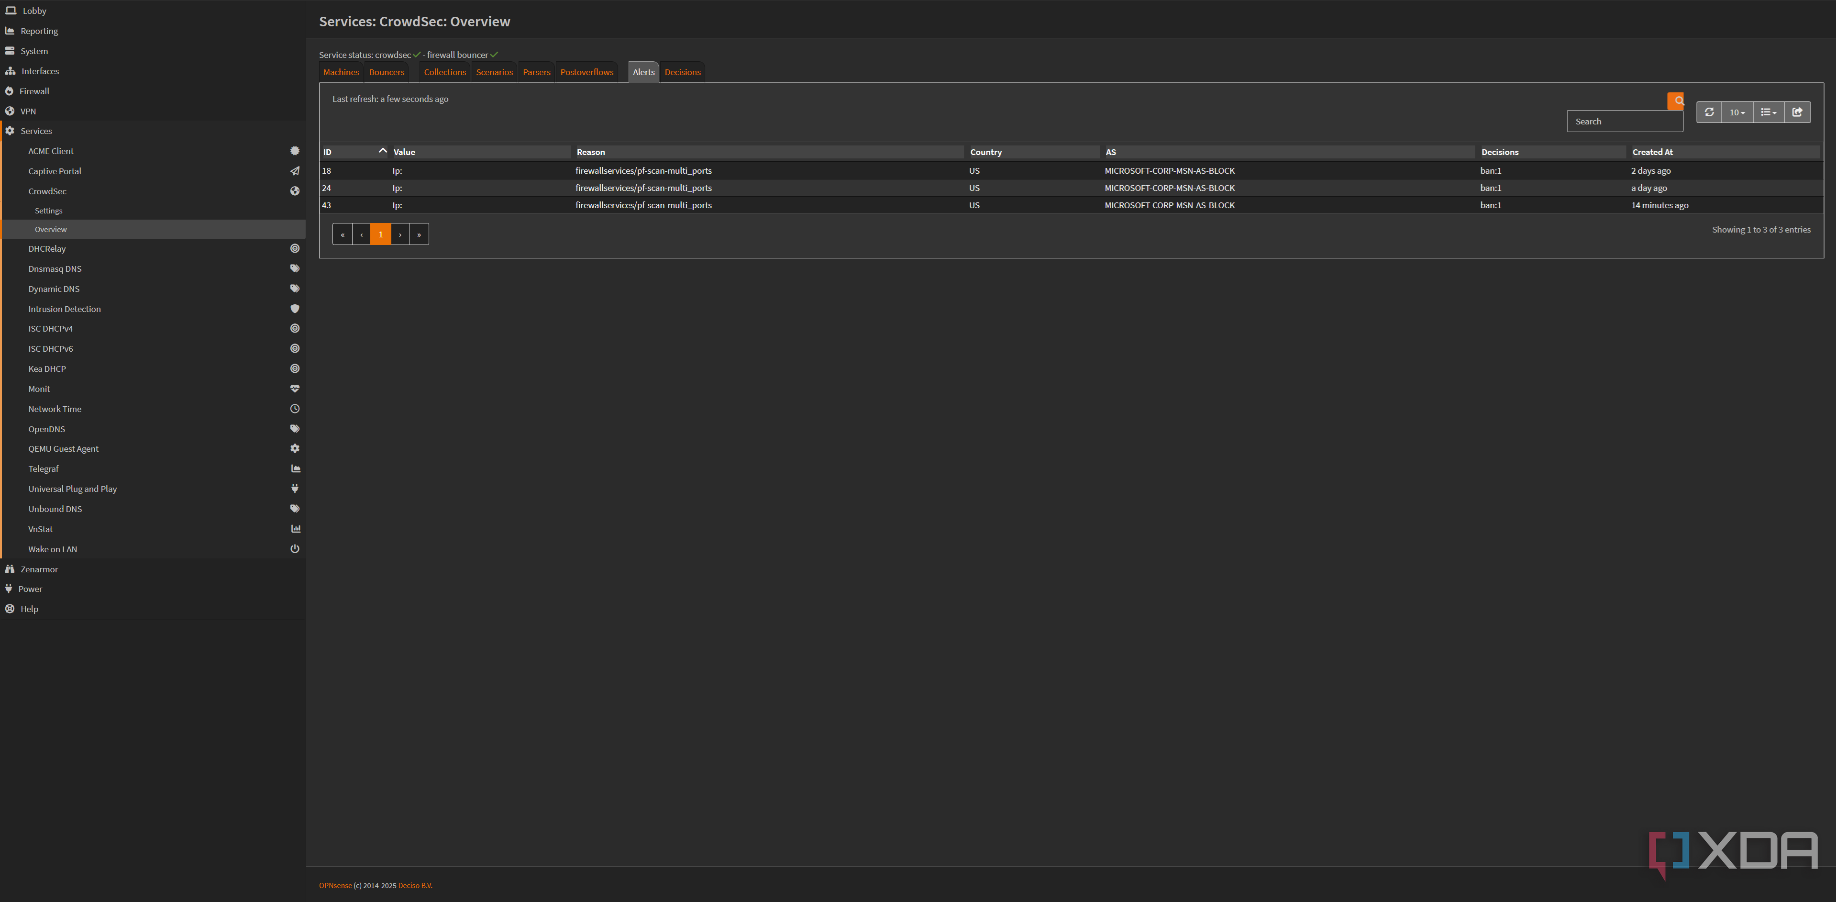Refresh the alerts table with the refresh icon
1836x902 pixels.
(x=1708, y=112)
